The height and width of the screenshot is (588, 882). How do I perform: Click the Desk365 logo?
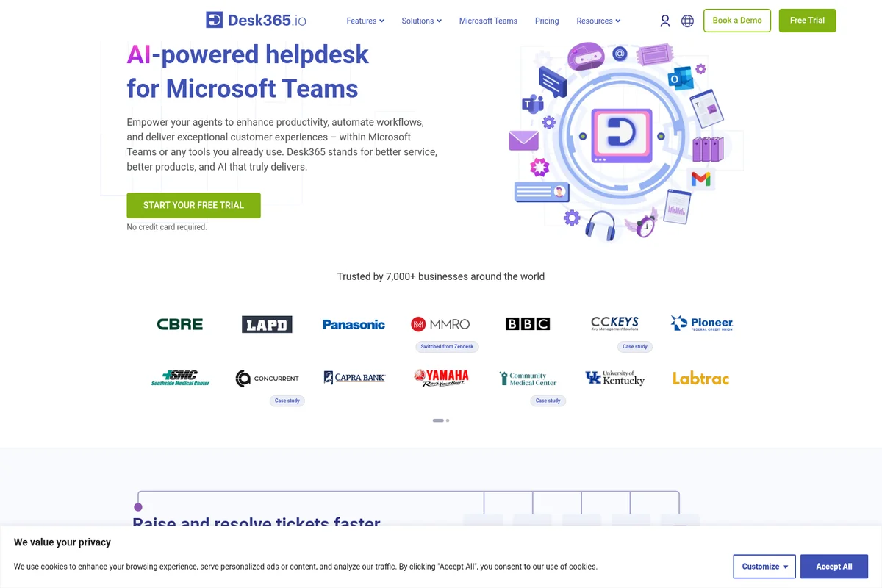coord(255,20)
